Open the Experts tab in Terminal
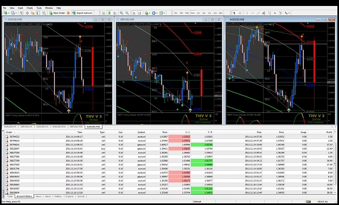The height and width of the screenshot is (205, 339). (69, 196)
